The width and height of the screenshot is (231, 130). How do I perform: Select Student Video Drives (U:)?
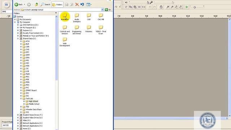click(32, 118)
